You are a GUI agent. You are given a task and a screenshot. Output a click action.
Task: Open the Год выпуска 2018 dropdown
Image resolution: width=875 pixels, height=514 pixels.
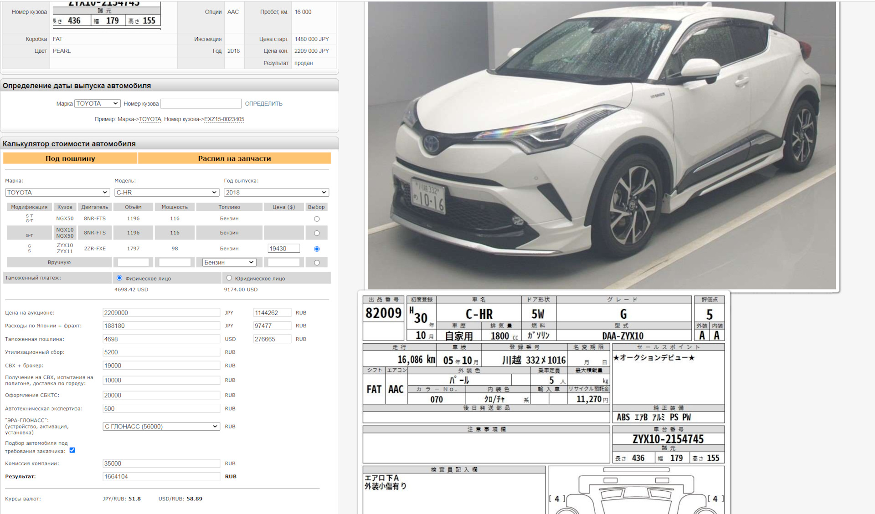[x=276, y=193]
